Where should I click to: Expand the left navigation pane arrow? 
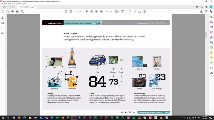point(6,65)
